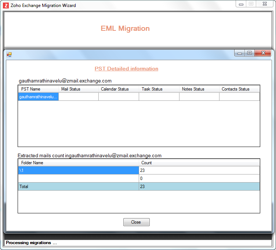
Task: Click the gauthamrathinavelu@zmail.exchange.com account label
Action: coord(65,81)
